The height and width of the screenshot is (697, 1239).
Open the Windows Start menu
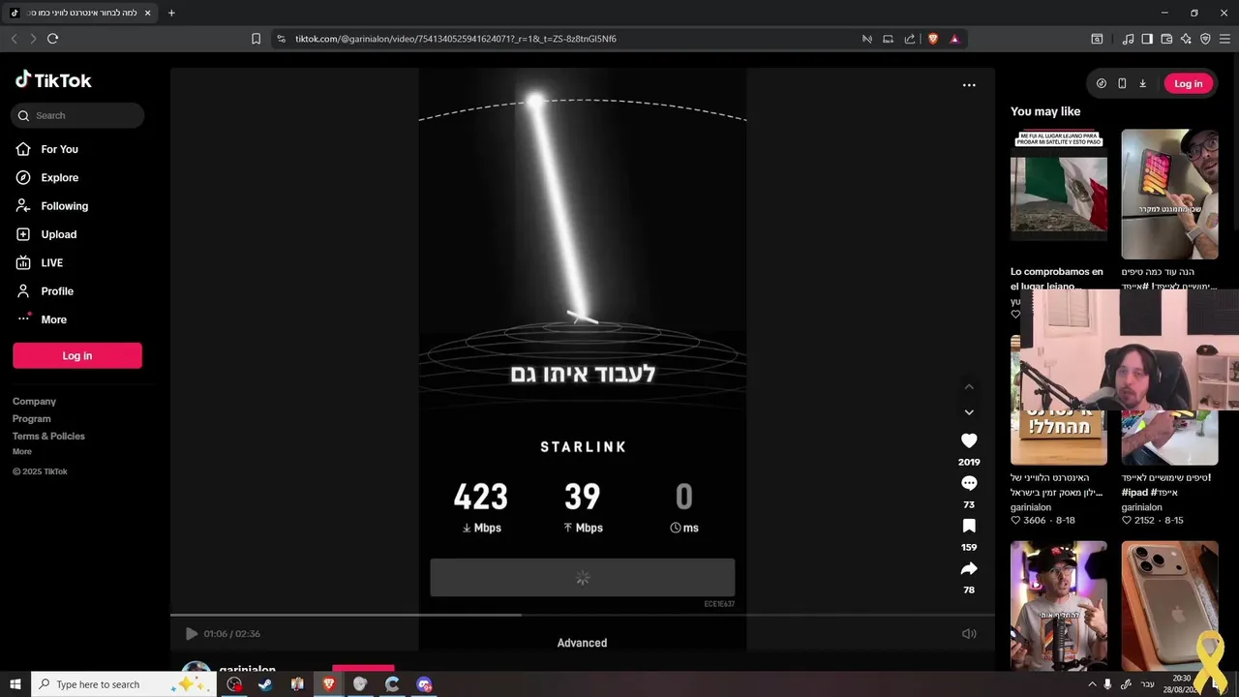tap(15, 684)
